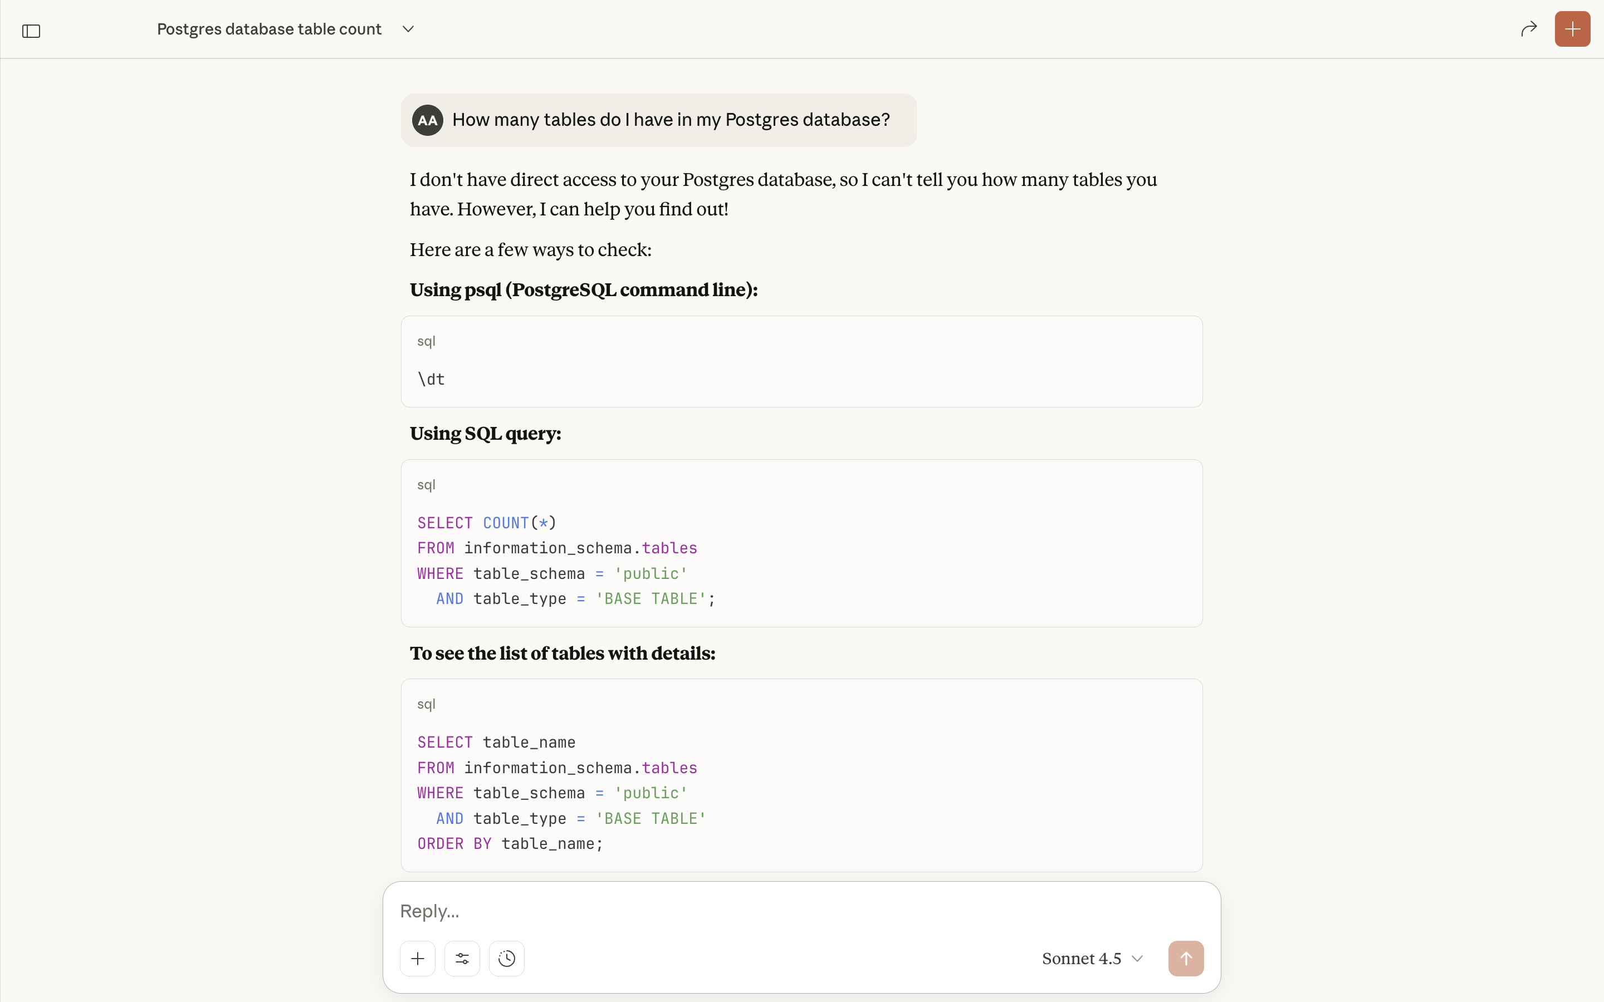Start a new chat with plus button
Screen dimensions: 1604x1002
click(x=1572, y=29)
